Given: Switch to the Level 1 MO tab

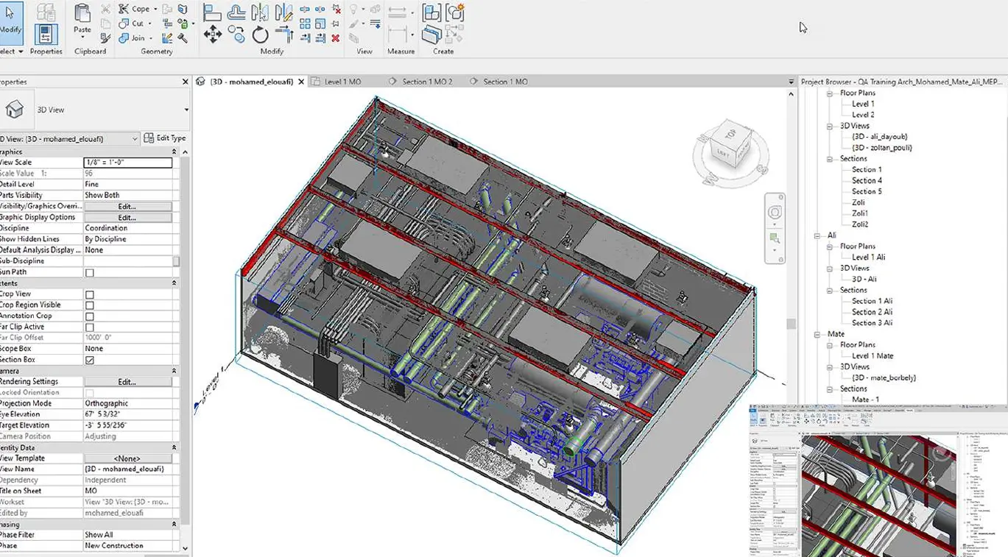Looking at the screenshot, I should (x=343, y=82).
